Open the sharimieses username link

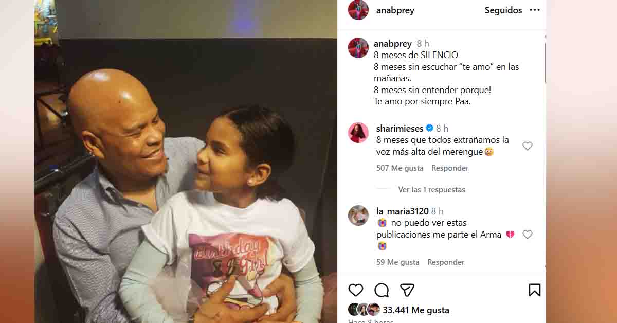pos(400,129)
